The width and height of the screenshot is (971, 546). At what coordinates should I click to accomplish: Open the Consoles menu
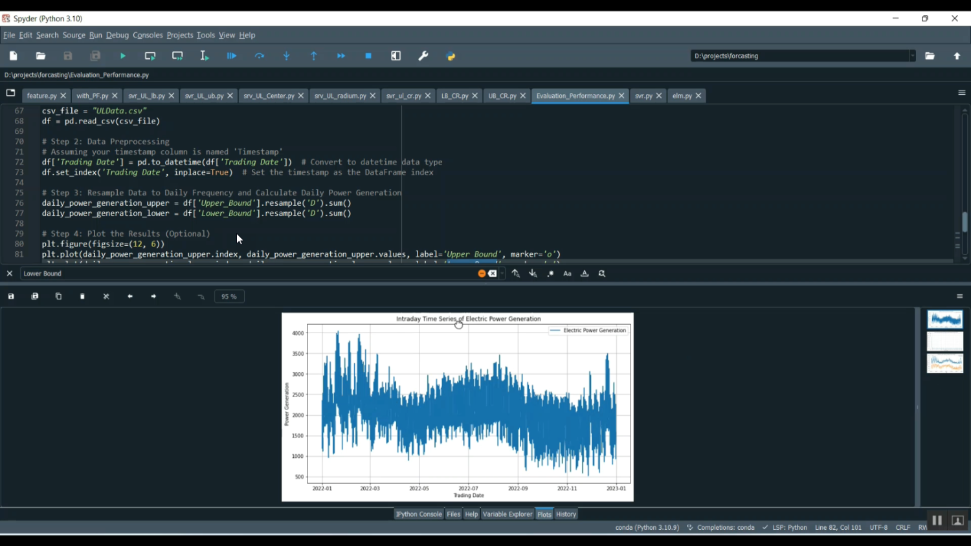[x=148, y=36]
